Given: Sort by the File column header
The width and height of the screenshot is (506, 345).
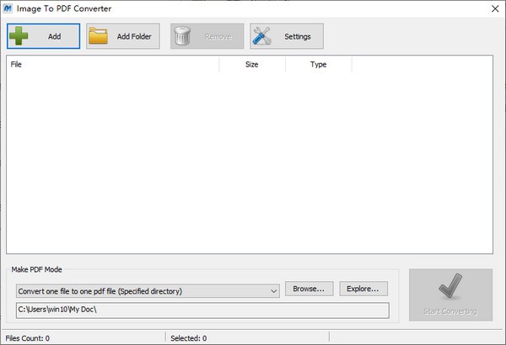Looking at the screenshot, I should point(113,65).
